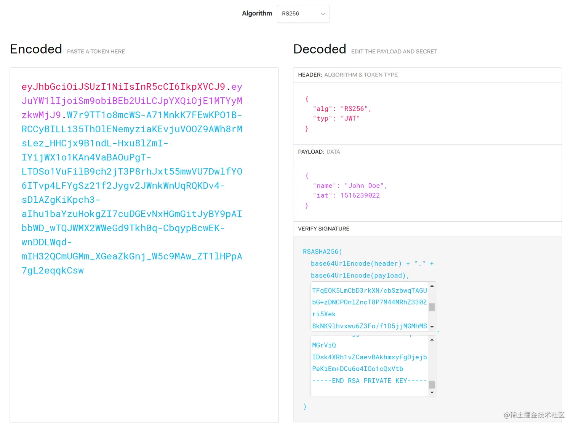The width and height of the screenshot is (576, 430).
Task: Click the "-----END RSA PRIVATE KEY-----" line
Action: tap(370, 381)
